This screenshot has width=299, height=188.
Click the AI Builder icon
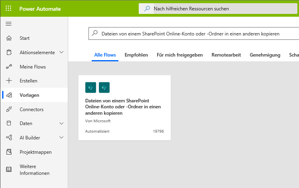pos(9,137)
